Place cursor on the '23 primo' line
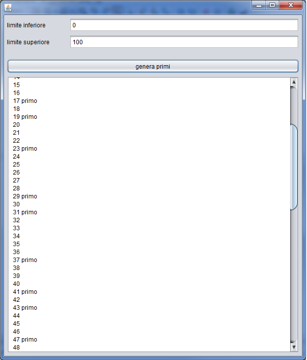Screen dimensions: 307x360 [25, 149]
